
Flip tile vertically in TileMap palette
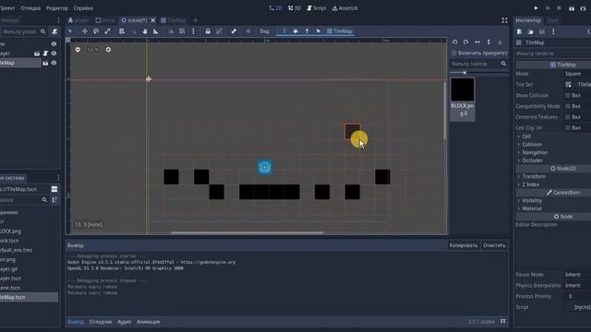[488, 42]
